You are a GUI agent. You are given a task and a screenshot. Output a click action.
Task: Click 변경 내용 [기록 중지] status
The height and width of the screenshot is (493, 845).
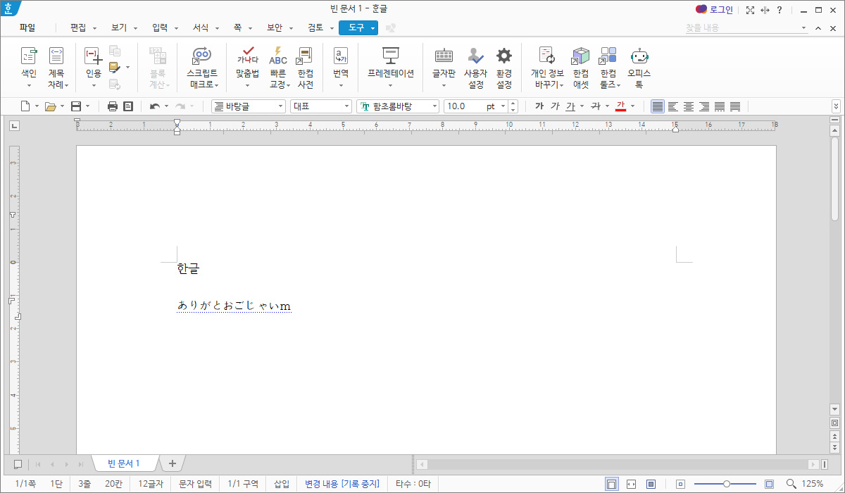point(342,484)
